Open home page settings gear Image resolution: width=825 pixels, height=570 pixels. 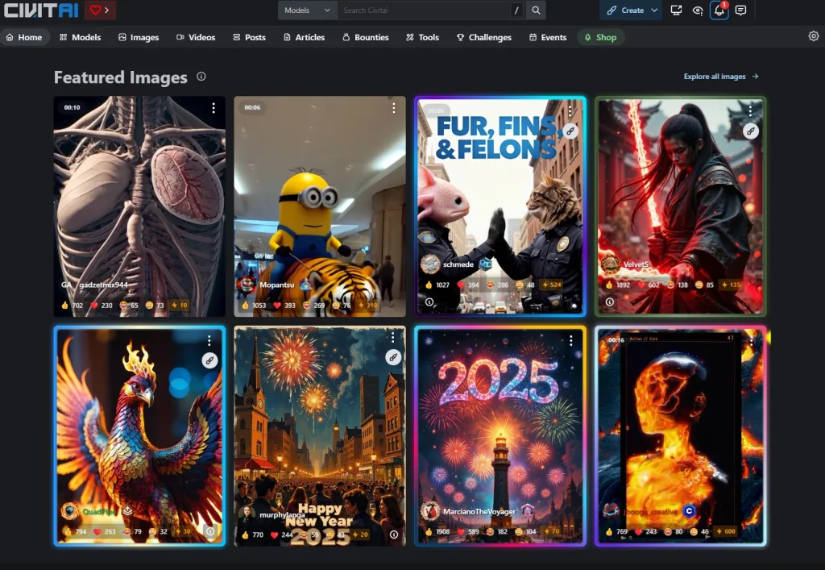pyautogui.click(x=813, y=36)
